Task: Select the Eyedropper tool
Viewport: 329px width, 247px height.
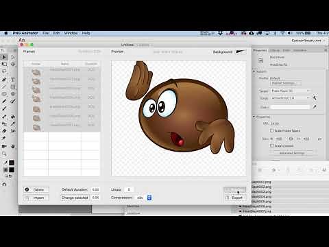Action: point(13,123)
